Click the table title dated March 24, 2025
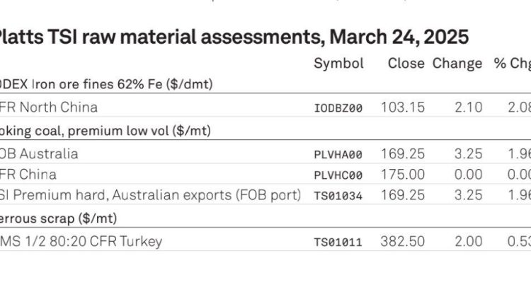The width and height of the screenshot is (531, 304). [234, 37]
